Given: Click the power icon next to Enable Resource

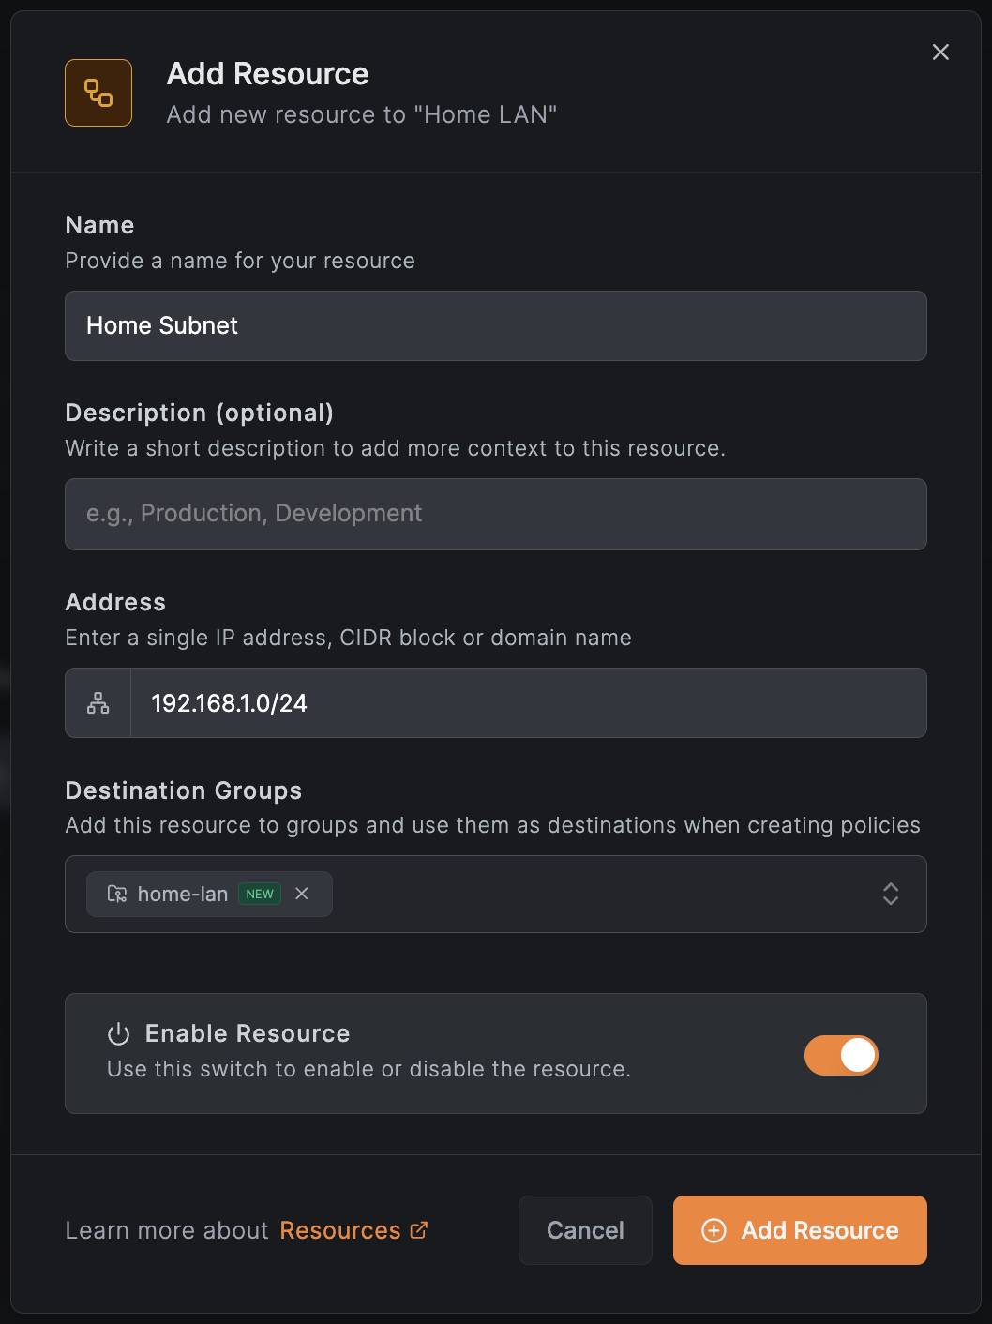Looking at the screenshot, I should click(x=117, y=1034).
